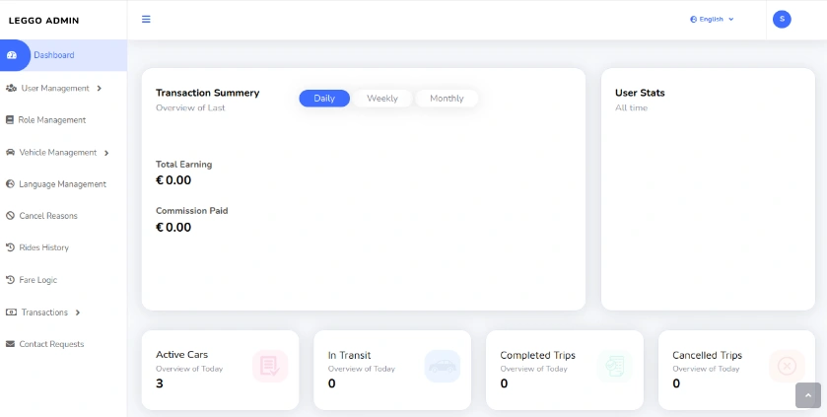Click the Completed Trips card icon
This screenshot has width=827, height=417.
[614, 367]
